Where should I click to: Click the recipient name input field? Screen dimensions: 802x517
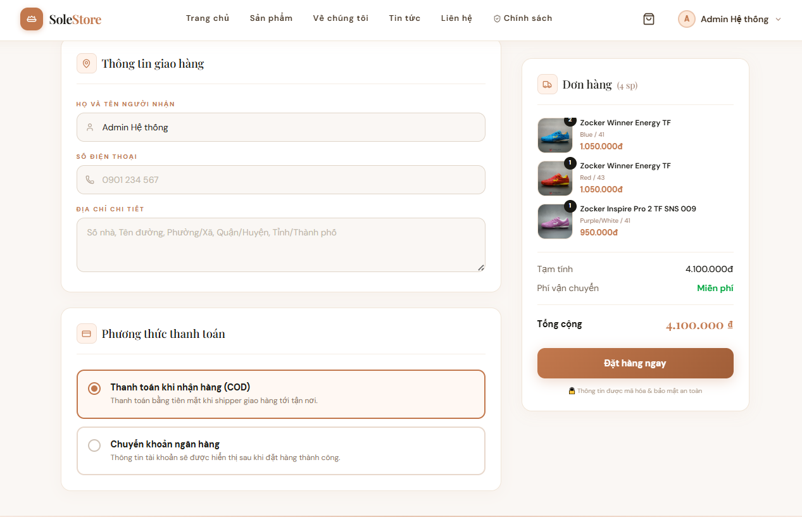click(x=280, y=127)
